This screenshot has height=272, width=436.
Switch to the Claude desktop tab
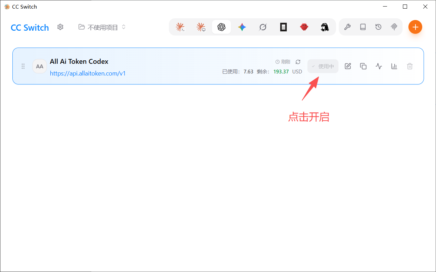(x=201, y=27)
